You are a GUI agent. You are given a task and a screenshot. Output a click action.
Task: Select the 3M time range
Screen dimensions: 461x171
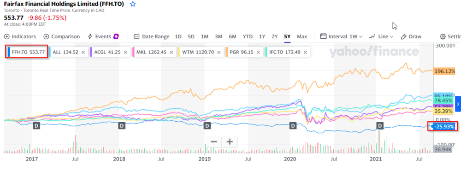[x=219, y=37]
